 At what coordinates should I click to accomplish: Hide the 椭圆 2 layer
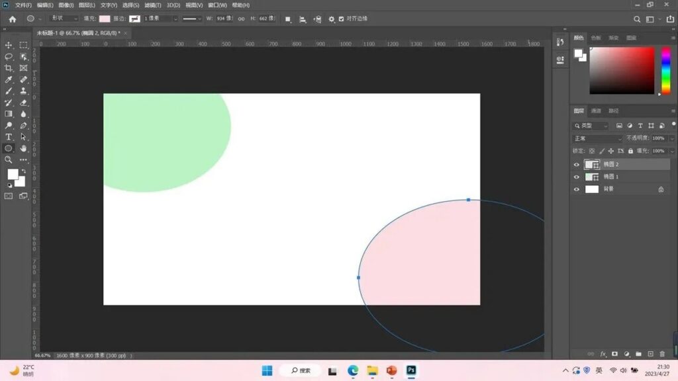pos(577,165)
